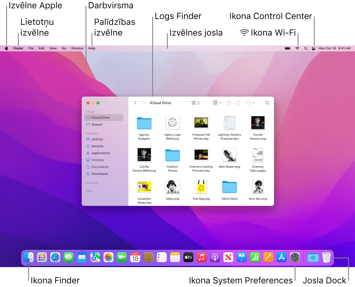
Task: Open the Go menu
Action: (x=64, y=48)
